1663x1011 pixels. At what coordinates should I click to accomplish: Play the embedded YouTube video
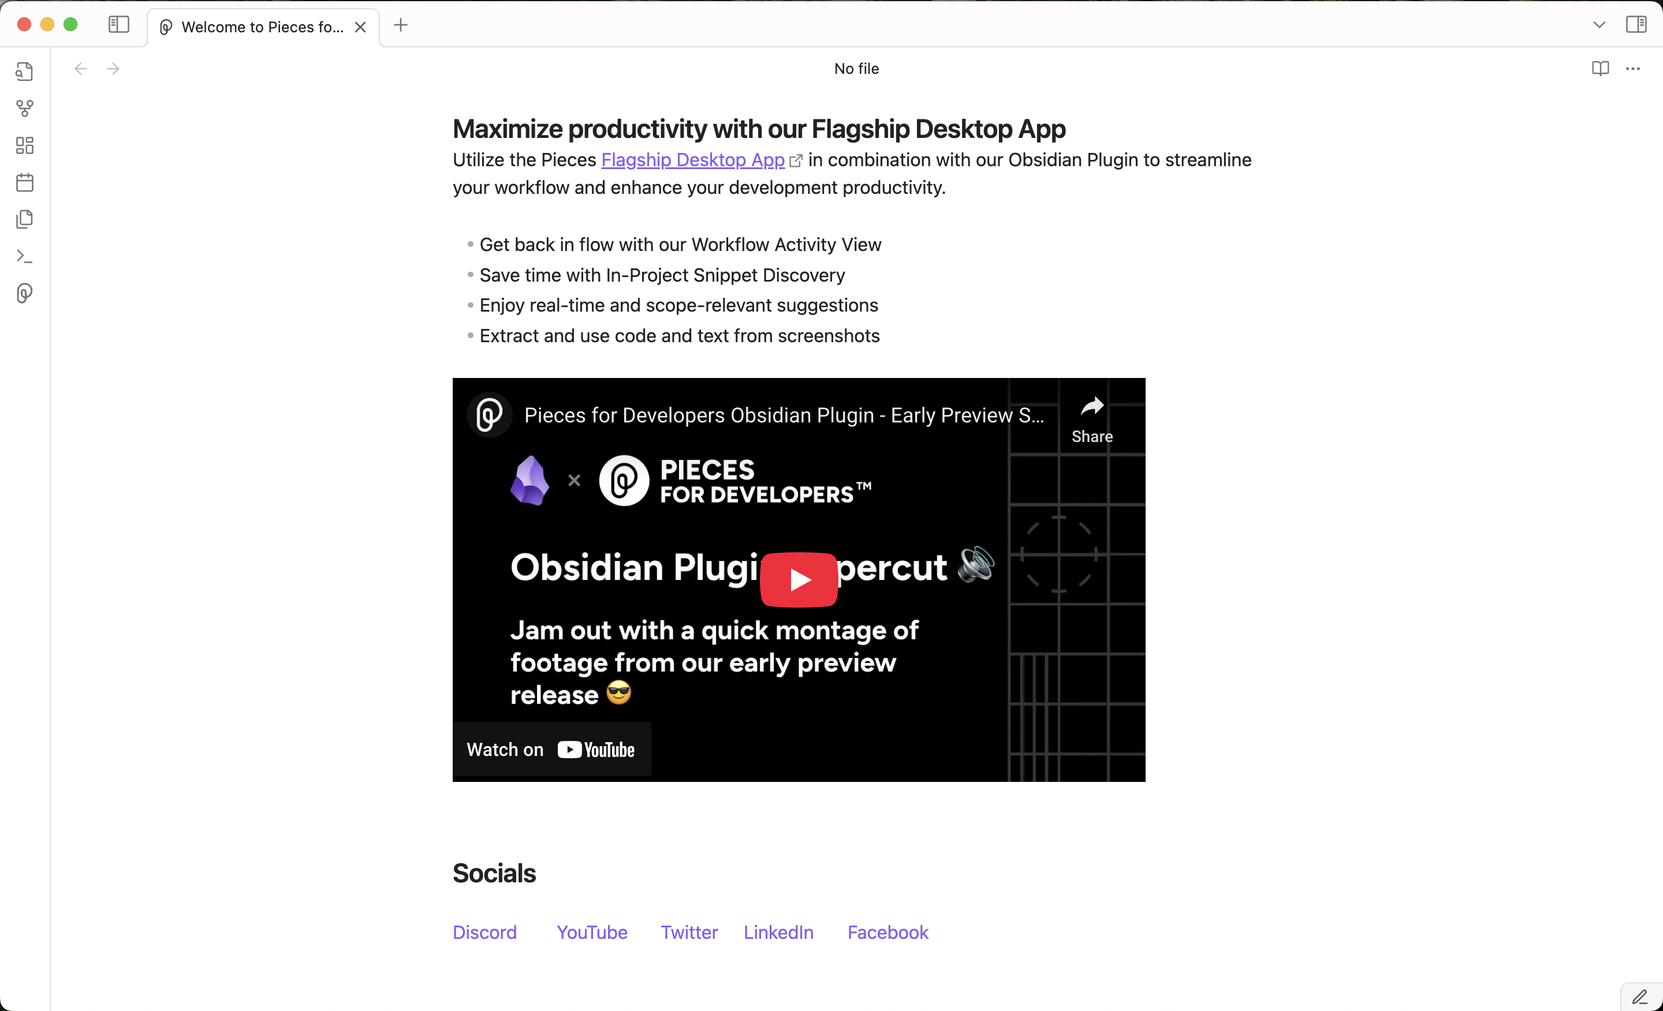click(x=799, y=579)
